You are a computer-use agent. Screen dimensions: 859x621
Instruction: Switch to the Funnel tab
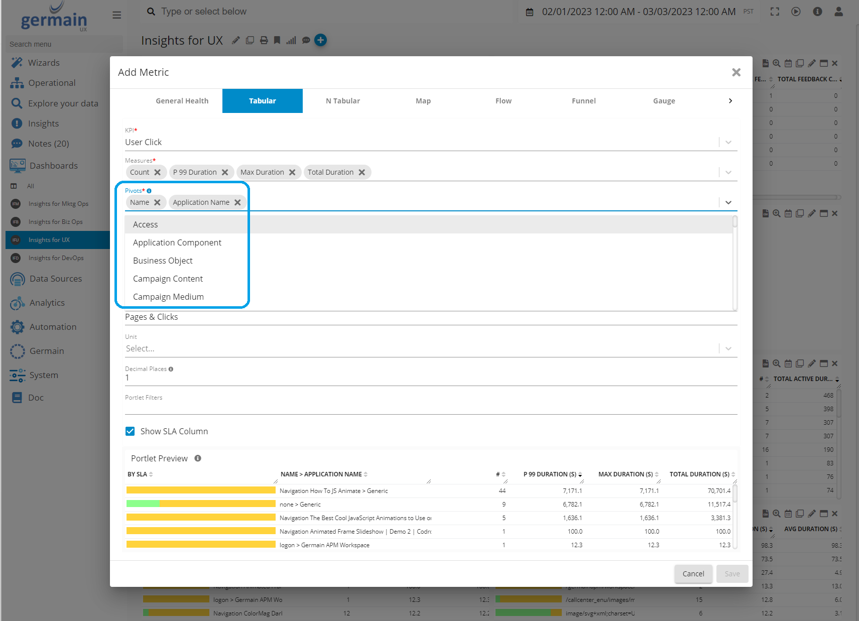(583, 101)
